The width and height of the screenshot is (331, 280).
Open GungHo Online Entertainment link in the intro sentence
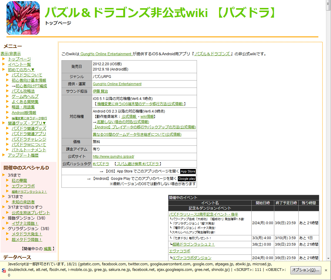[106, 54]
